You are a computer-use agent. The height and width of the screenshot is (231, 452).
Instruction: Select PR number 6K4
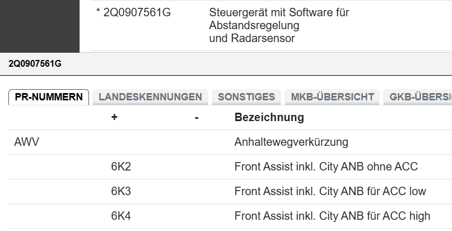coord(120,216)
